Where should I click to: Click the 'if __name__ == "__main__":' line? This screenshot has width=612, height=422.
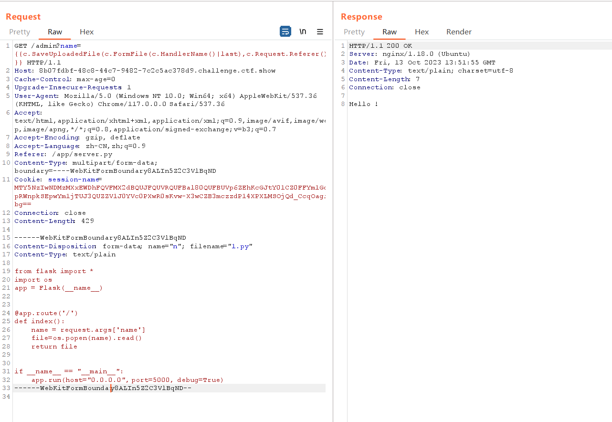(x=69, y=371)
